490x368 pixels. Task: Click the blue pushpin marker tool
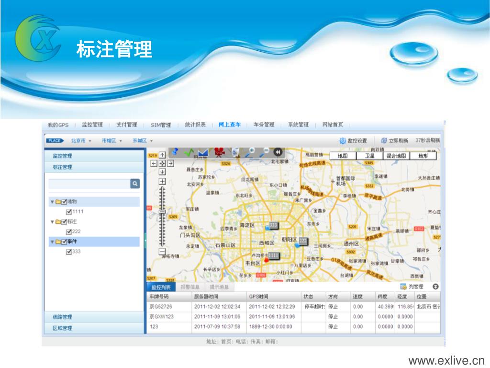[175, 152]
